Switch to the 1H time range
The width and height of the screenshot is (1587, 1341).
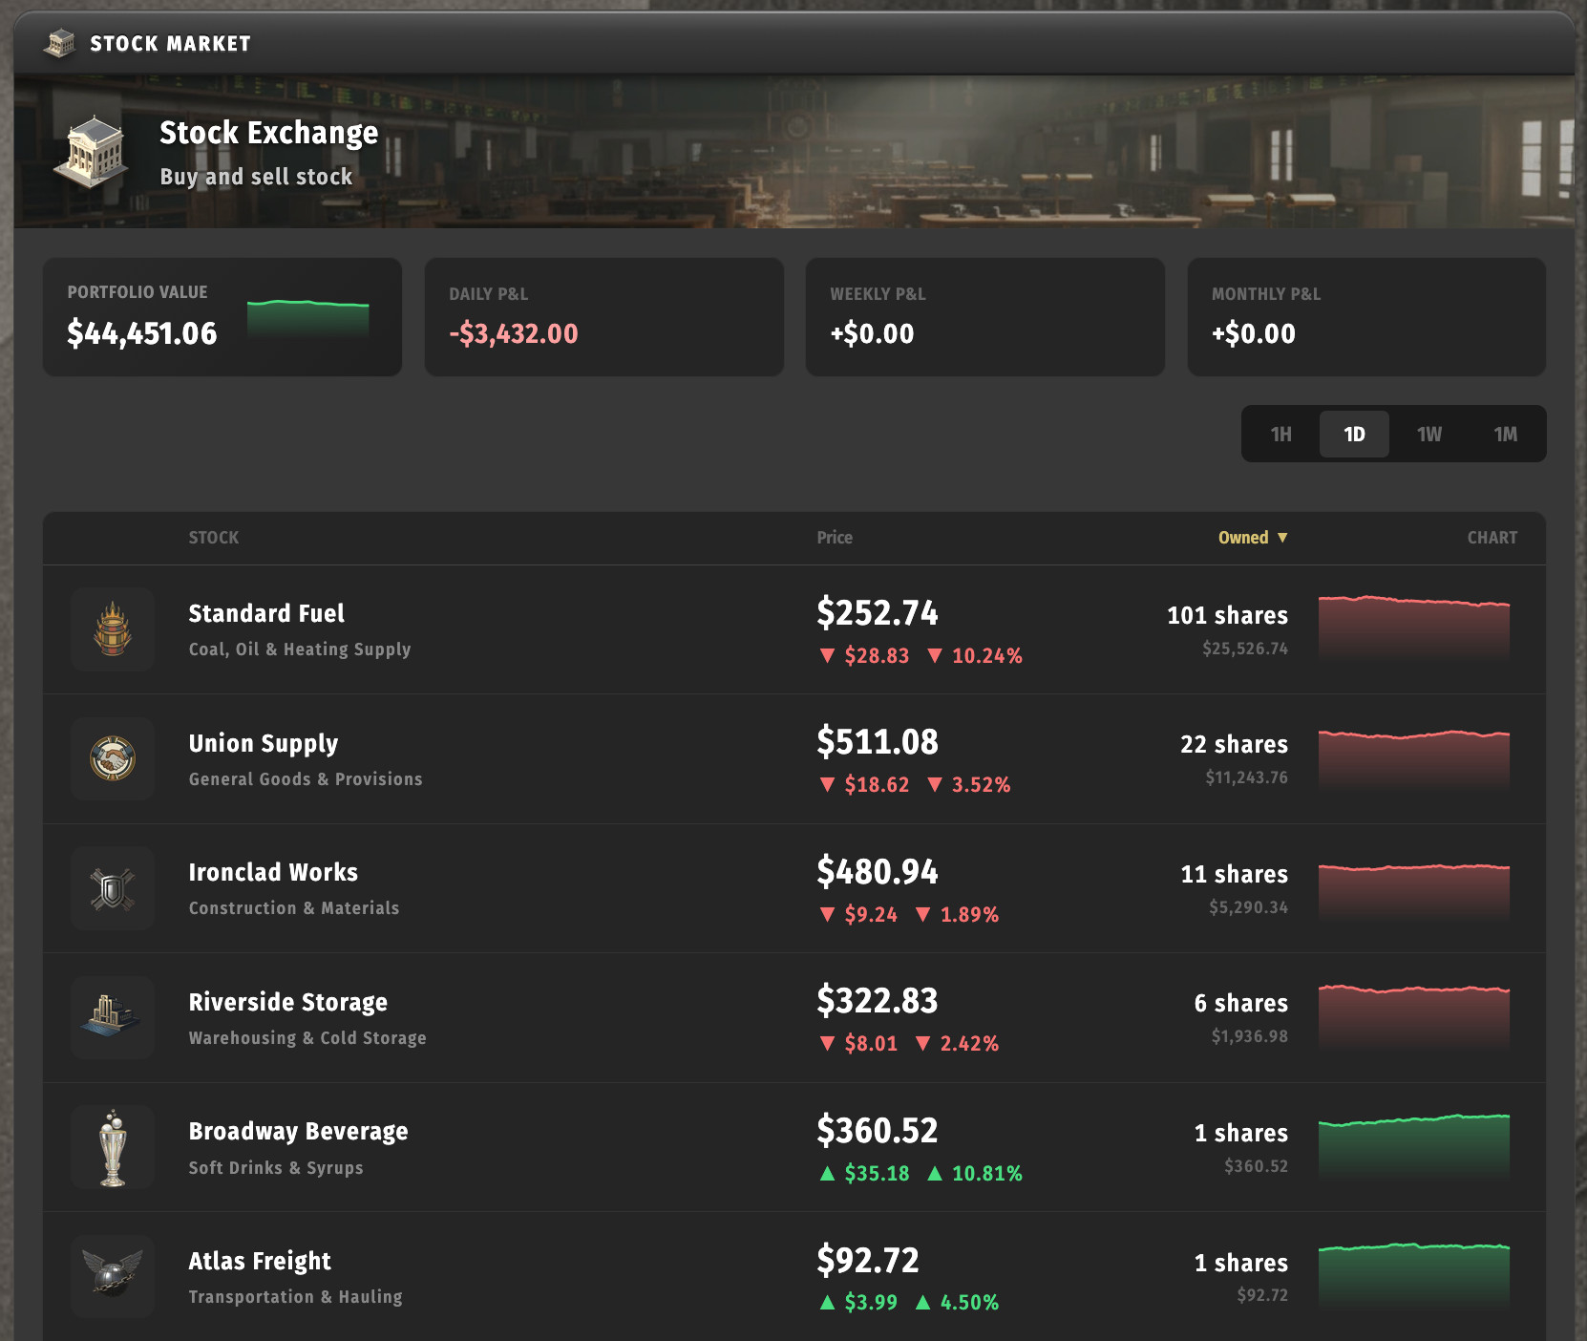pos(1280,435)
